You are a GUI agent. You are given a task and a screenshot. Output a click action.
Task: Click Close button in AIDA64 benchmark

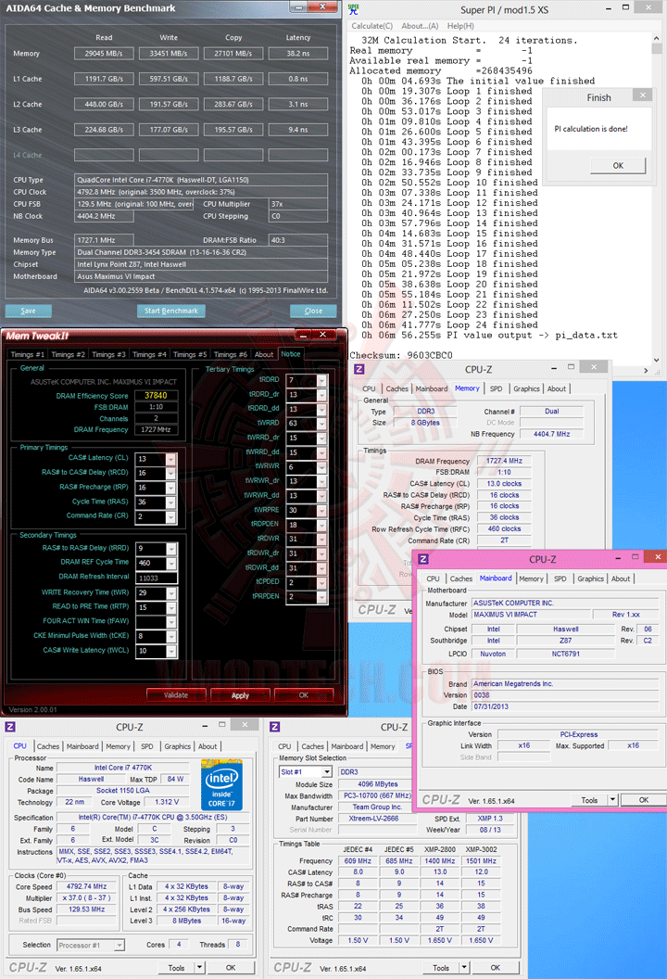click(x=313, y=311)
